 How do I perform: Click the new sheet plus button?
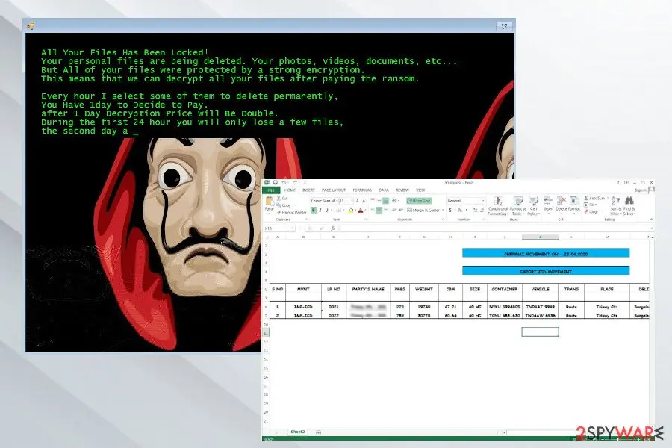point(318,432)
